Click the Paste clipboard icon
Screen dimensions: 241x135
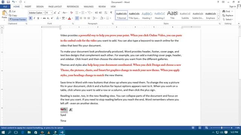coord(4,13)
